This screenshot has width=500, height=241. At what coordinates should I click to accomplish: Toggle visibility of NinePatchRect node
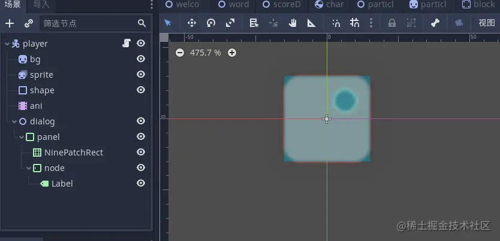[x=141, y=152]
